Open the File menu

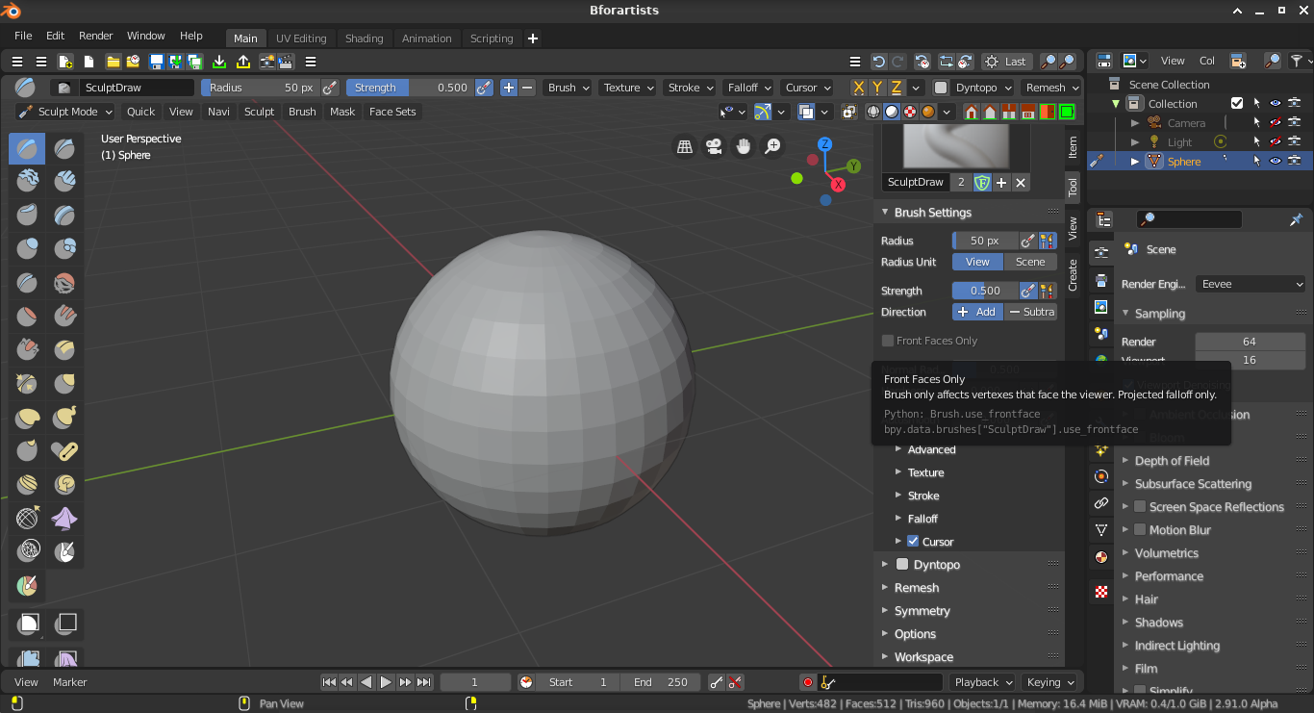click(23, 36)
